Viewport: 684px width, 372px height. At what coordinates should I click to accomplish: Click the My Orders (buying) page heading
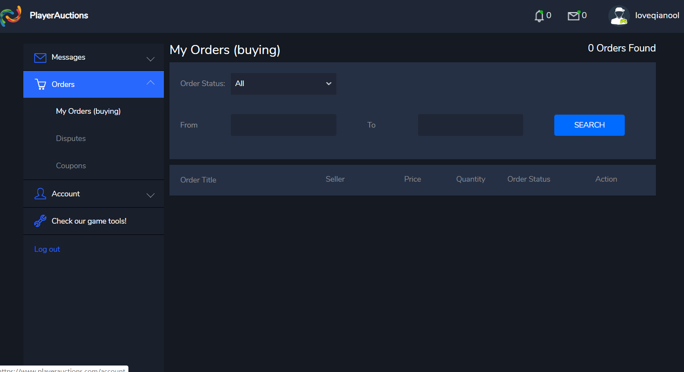pos(225,50)
